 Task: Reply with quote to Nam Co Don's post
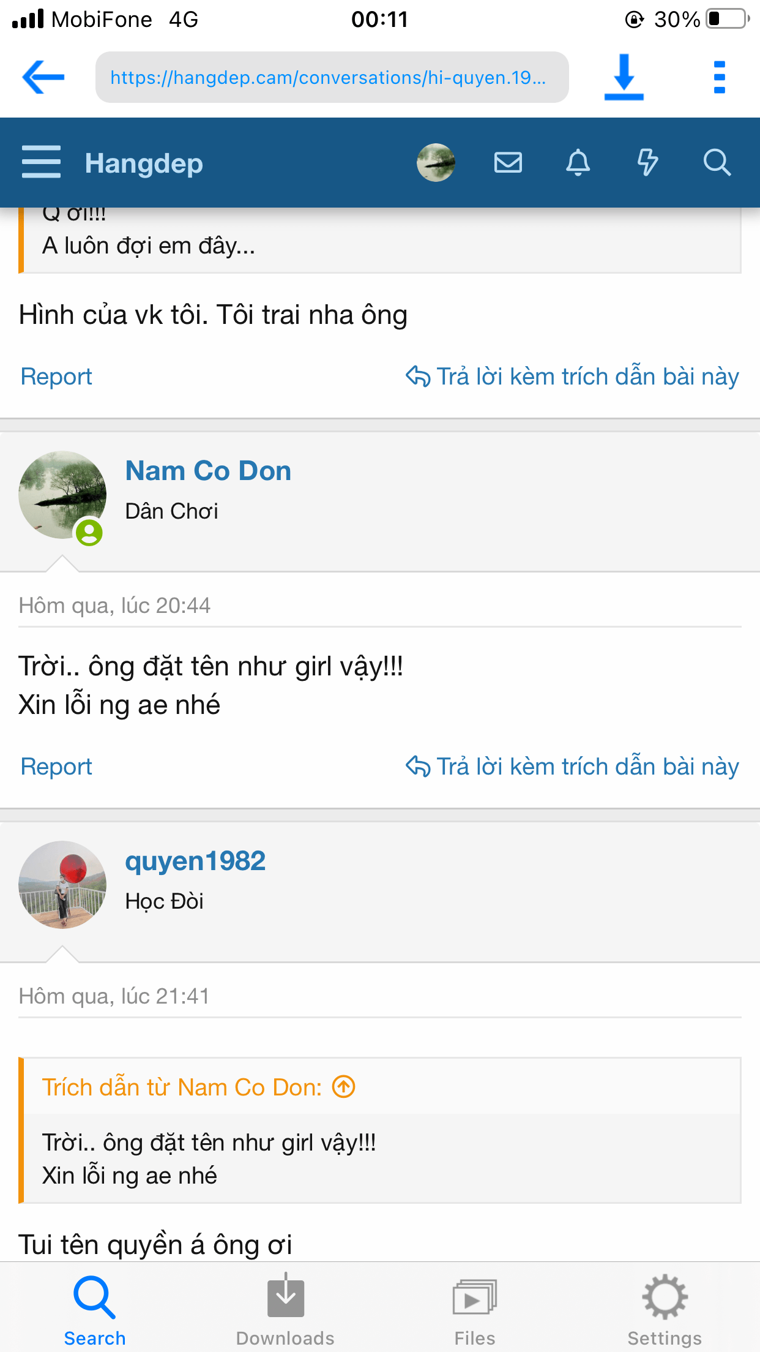572,767
